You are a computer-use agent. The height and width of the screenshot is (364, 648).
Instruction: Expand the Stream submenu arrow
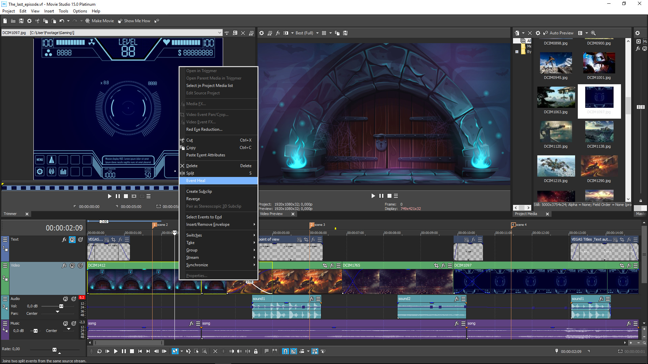tap(254, 257)
